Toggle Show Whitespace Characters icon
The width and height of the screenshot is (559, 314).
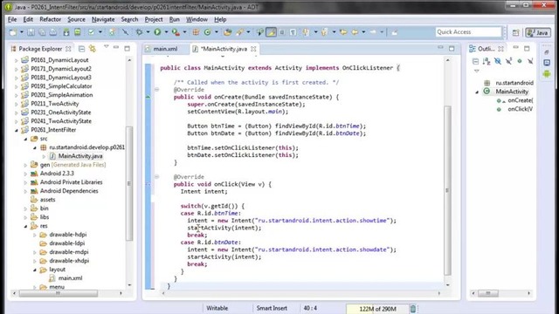(x=293, y=32)
